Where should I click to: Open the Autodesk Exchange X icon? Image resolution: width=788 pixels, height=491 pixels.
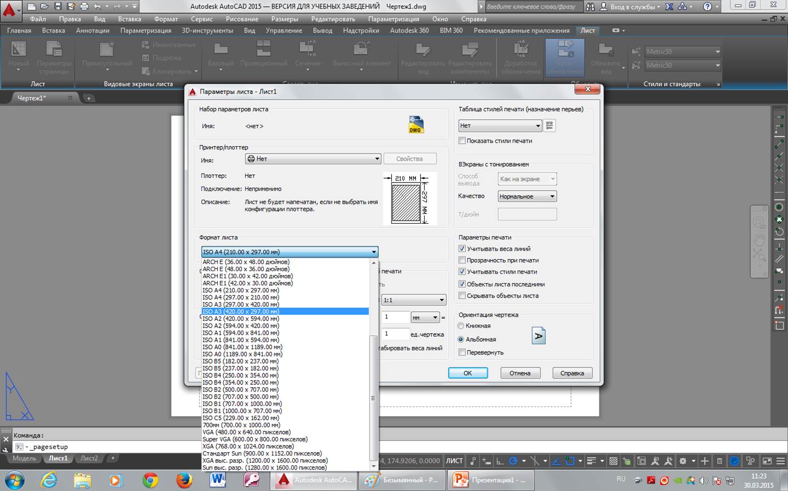click(670, 7)
